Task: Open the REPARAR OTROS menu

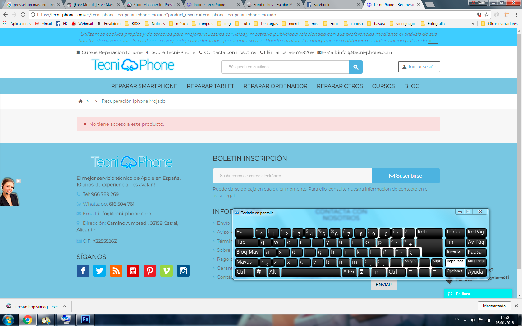Action: point(340,86)
